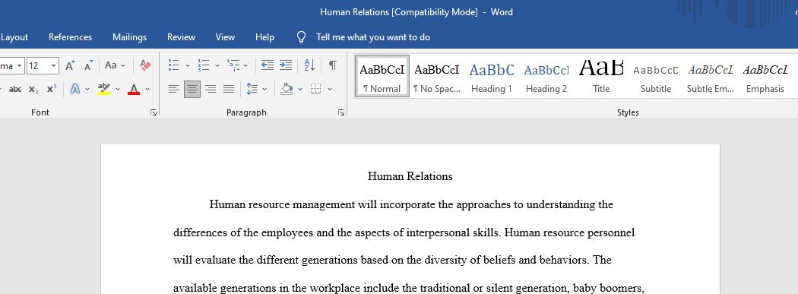The width and height of the screenshot is (798, 294).
Task: Apply the Subtle Emphasis style
Action: [x=711, y=76]
